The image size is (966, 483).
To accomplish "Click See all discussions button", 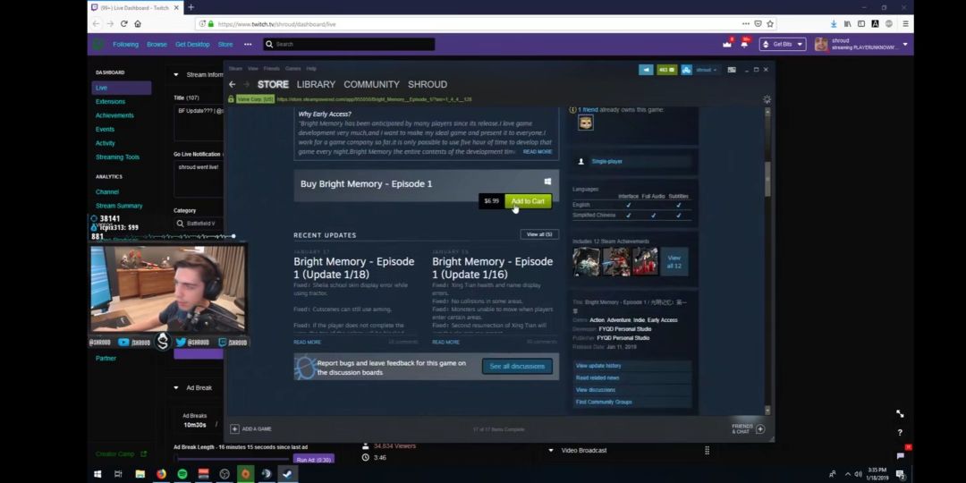I will (x=517, y=366).
